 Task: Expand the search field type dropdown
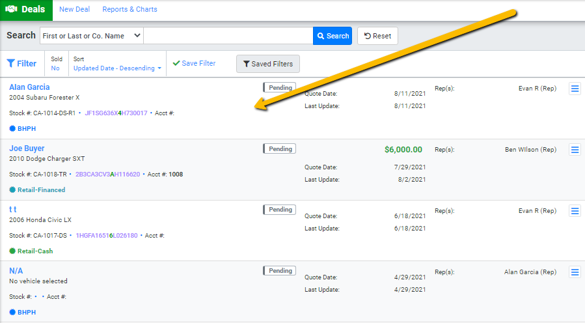point(91,36)
